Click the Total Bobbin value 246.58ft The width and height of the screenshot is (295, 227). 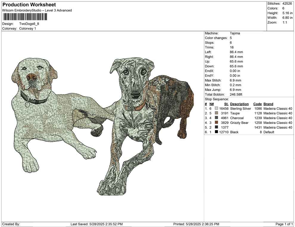coord(236,94)
